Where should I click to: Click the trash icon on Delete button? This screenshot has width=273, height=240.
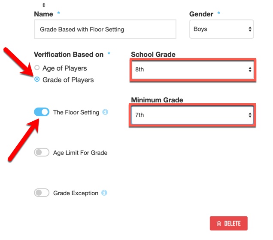218,223
